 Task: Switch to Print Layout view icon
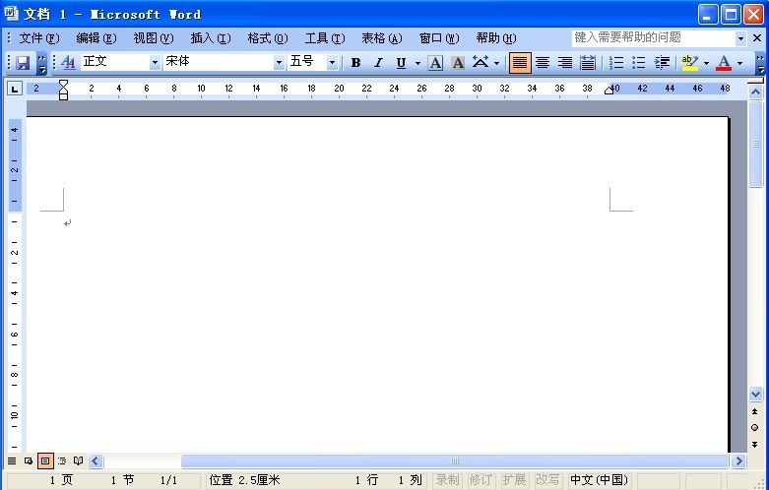45,461
